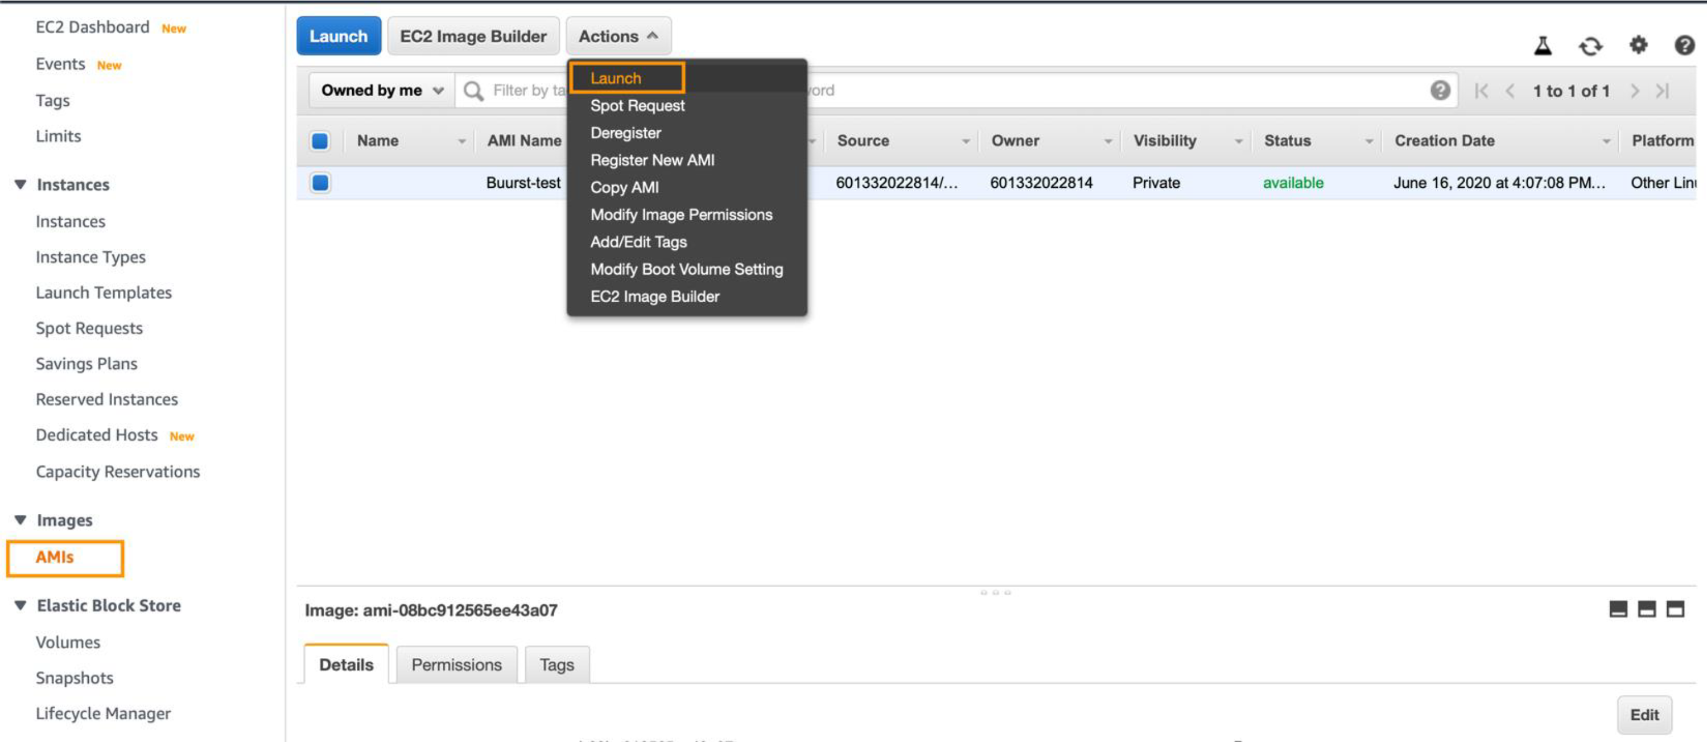Minimize details pane with leftmost layout icon

tap(1618, 609)
